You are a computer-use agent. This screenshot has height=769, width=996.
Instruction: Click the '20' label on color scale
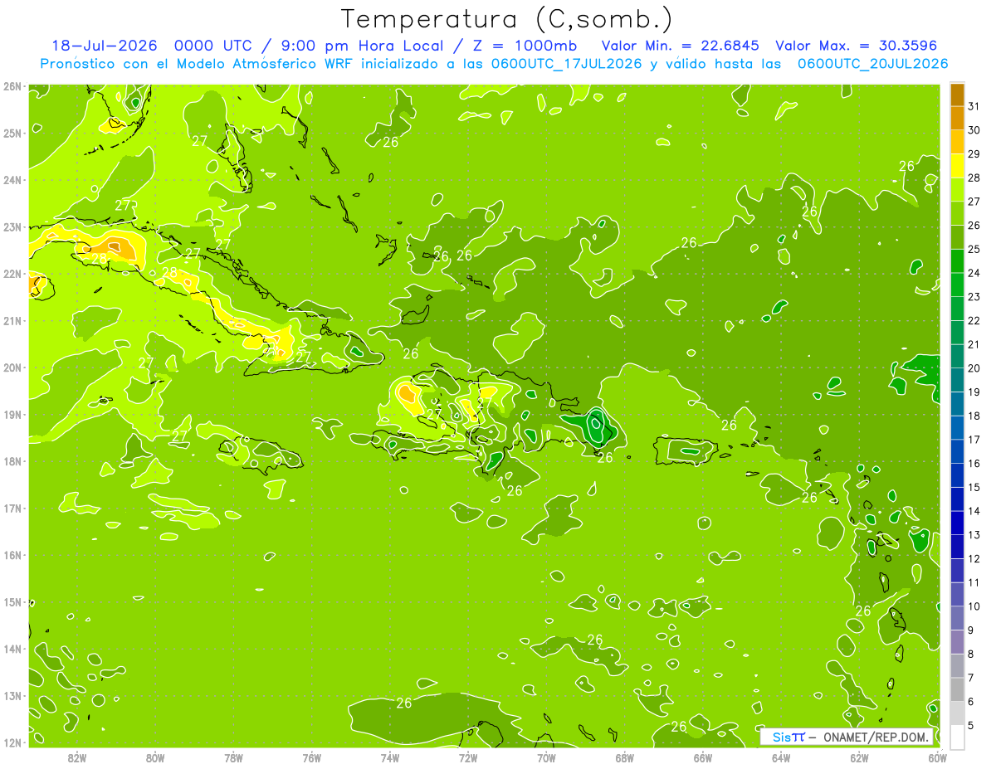click(x=974, y=368)
